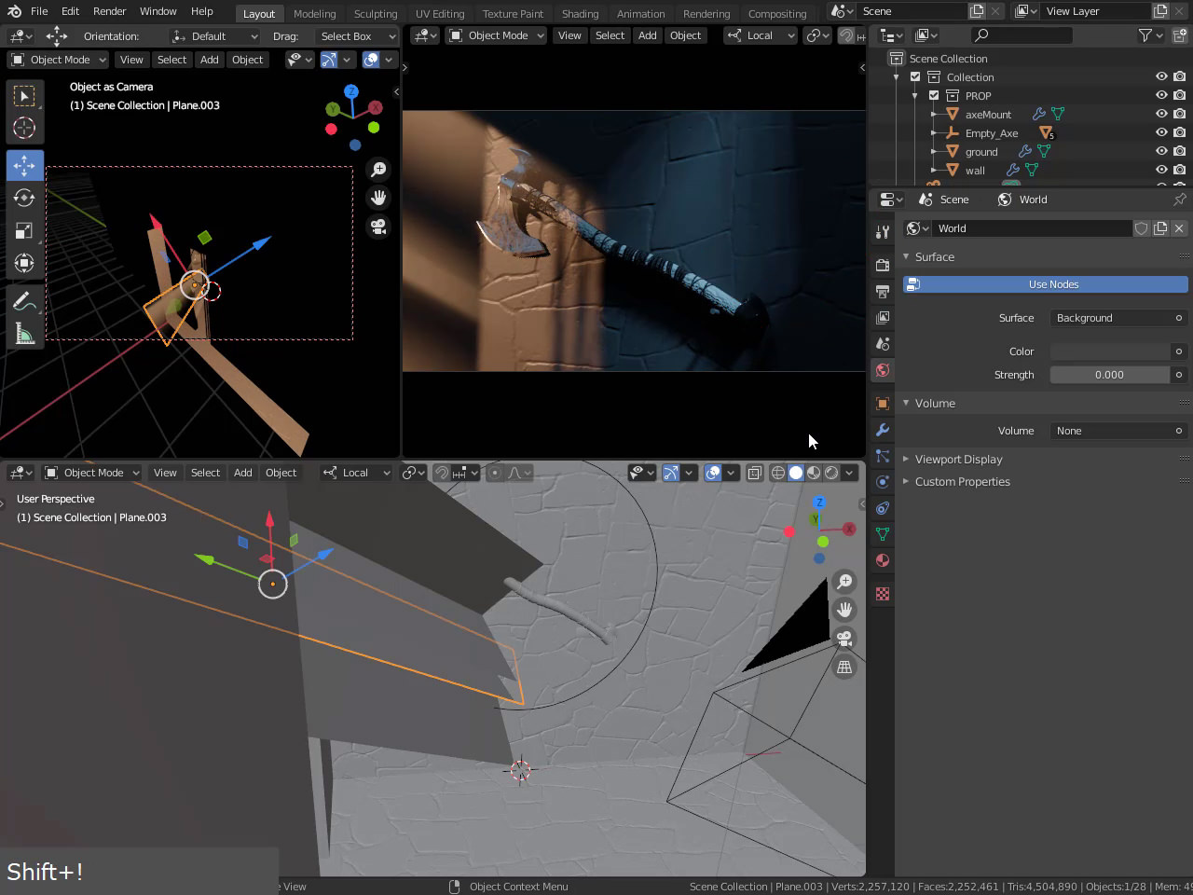The image size is (1193, 895).
Task: Open Output properties tab
Action: (x=882, y=292)
